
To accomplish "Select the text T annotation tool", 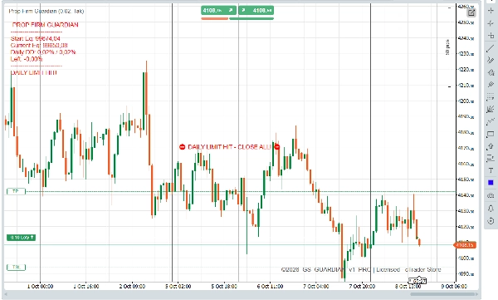I will [491, 170].
